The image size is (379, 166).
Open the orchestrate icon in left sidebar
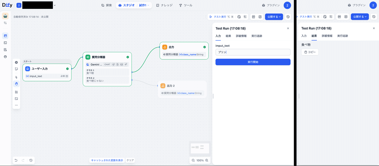coord(5,36)
